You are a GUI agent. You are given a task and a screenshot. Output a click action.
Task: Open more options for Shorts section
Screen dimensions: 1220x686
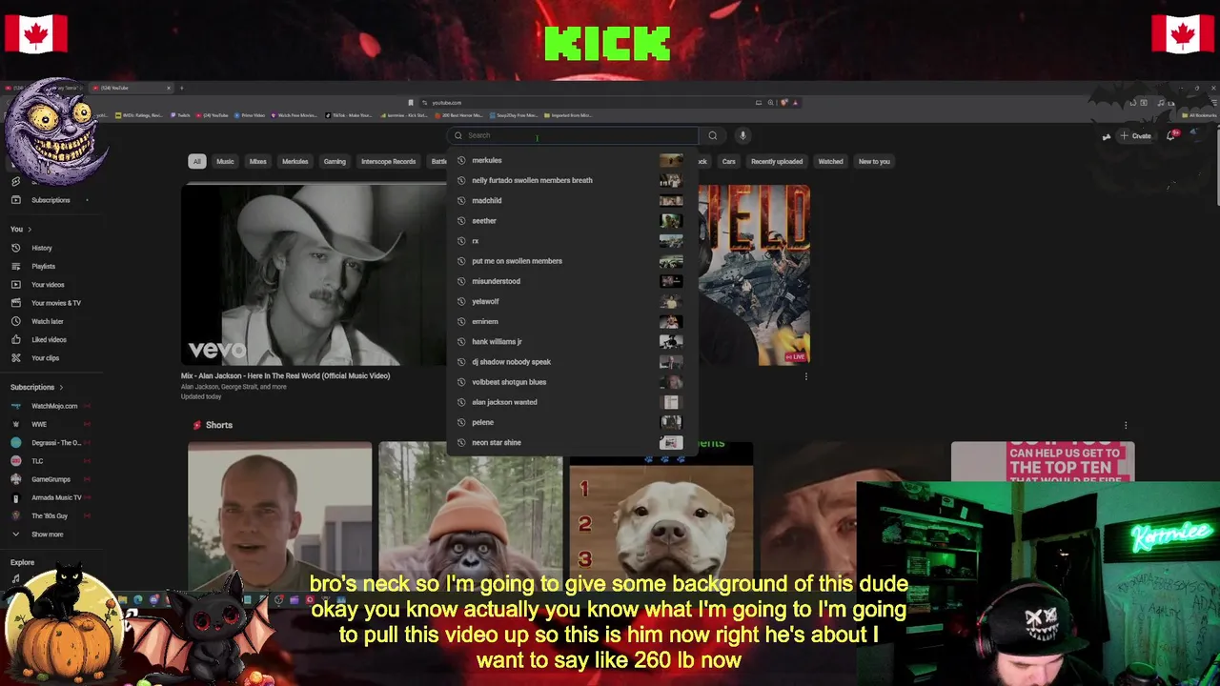click(x=1126, y=425)
